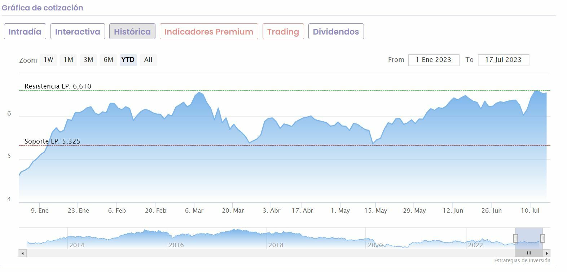
Task: Click the navigator scrollbar thumb grip
Action: point(529,253)
